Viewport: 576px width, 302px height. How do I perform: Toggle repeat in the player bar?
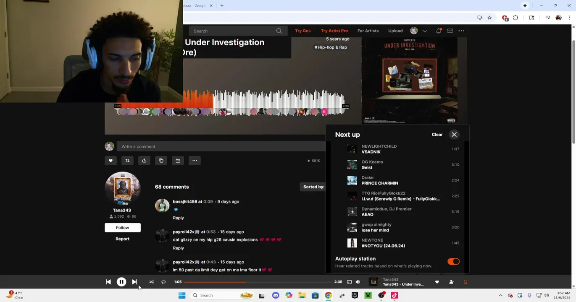(x=163, y=282)
